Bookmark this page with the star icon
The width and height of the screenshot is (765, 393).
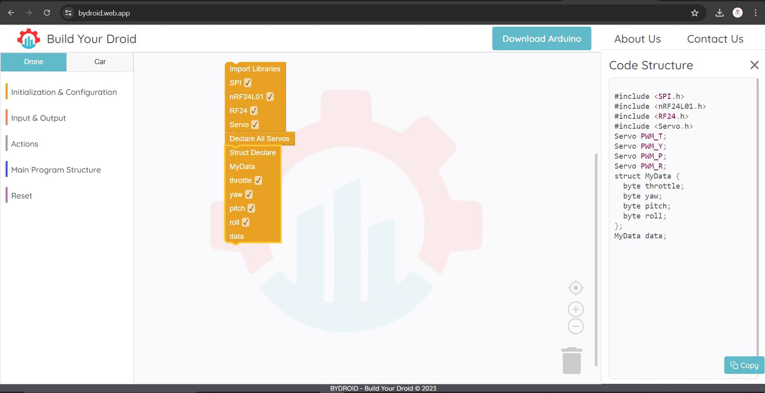(x=695, y=13)
